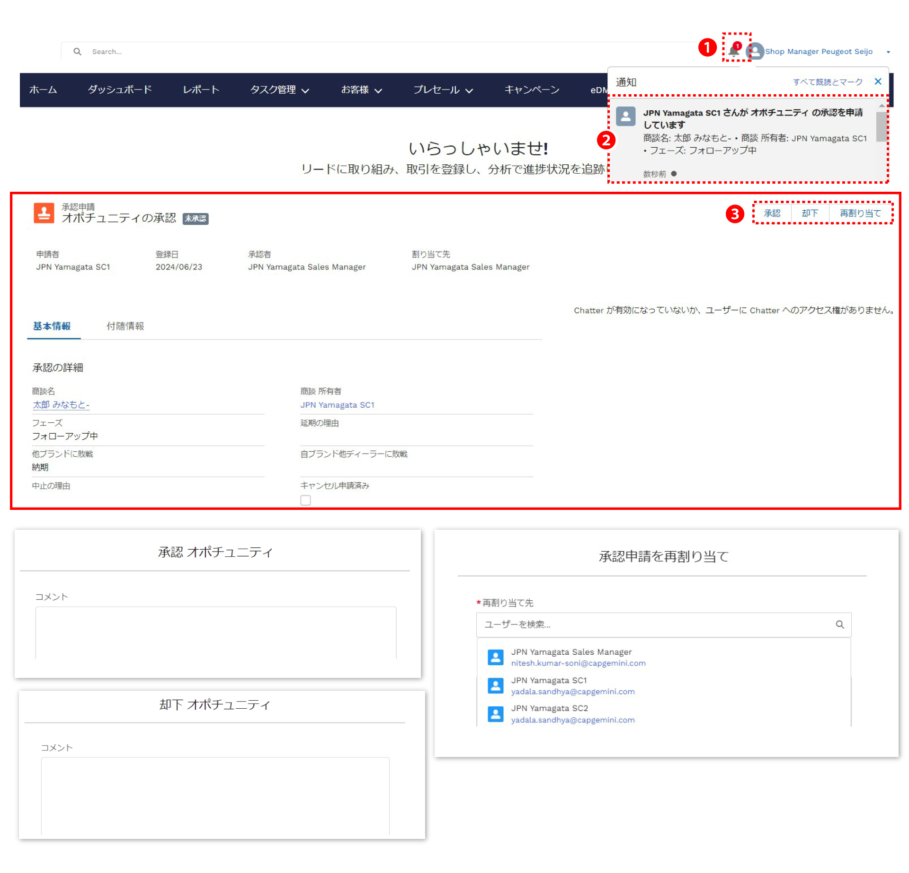Click すべて既読とマーク link
This screenshot has height=873, width=909.
[828, 82]
